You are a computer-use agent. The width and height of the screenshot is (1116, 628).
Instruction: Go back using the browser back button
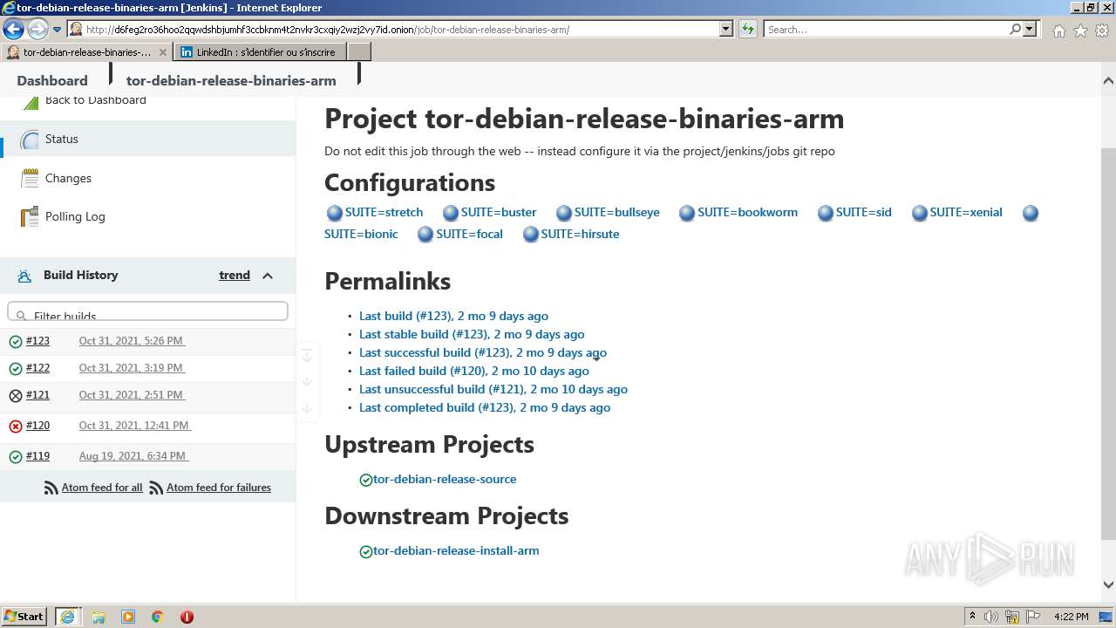(x=13, y=30)
